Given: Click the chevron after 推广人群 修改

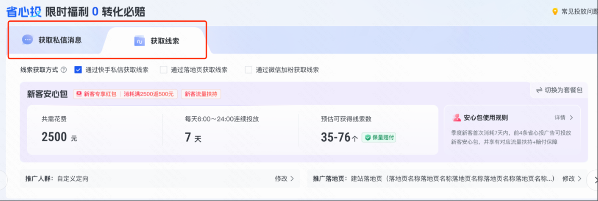Looking at the screenshot, I should click(292, 178).
